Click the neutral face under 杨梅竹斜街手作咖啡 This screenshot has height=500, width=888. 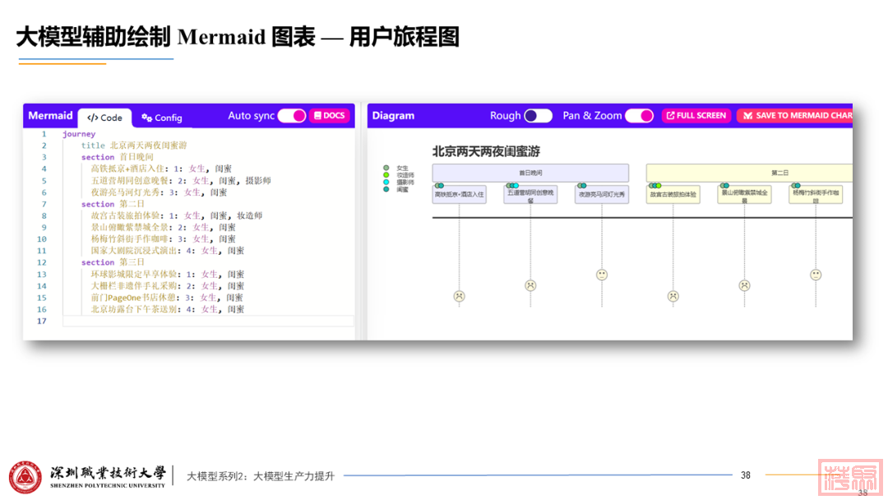pos(816,275)
